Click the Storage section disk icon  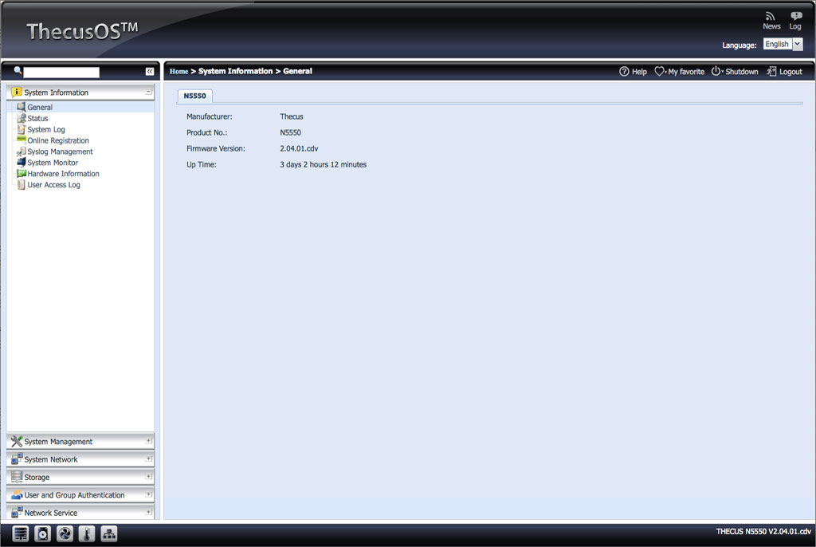(17, 477)
